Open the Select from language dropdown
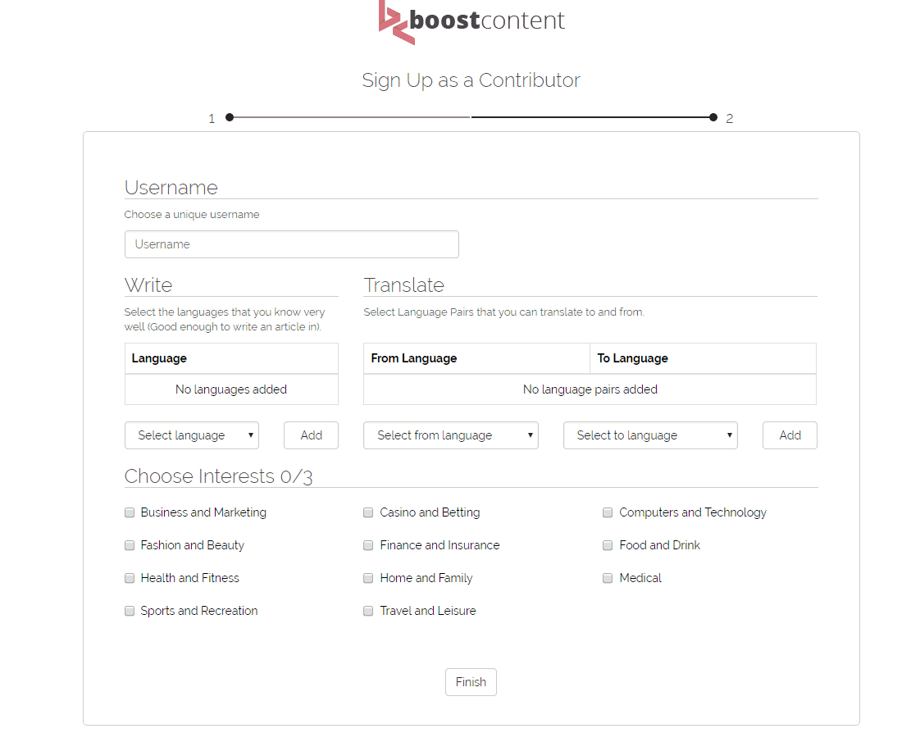The image size is (911, 742). point(450,435)
